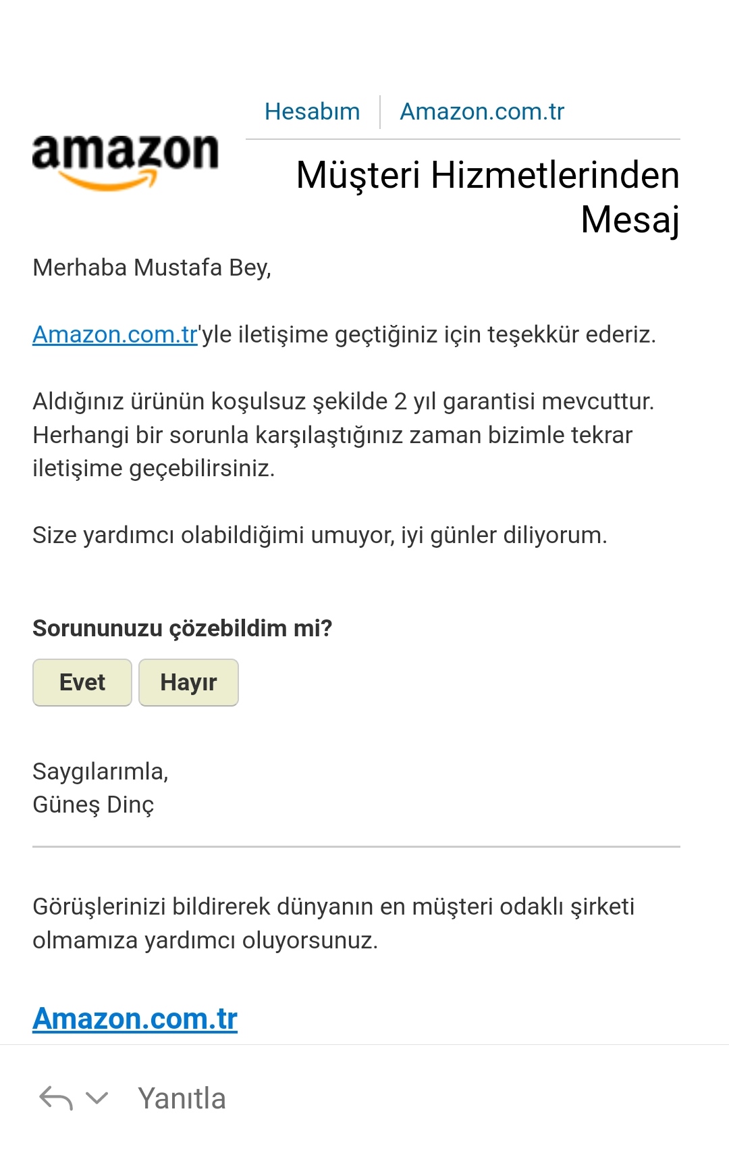Tap the Sorununuzu çözebildim mi? heading

(182, 628)
